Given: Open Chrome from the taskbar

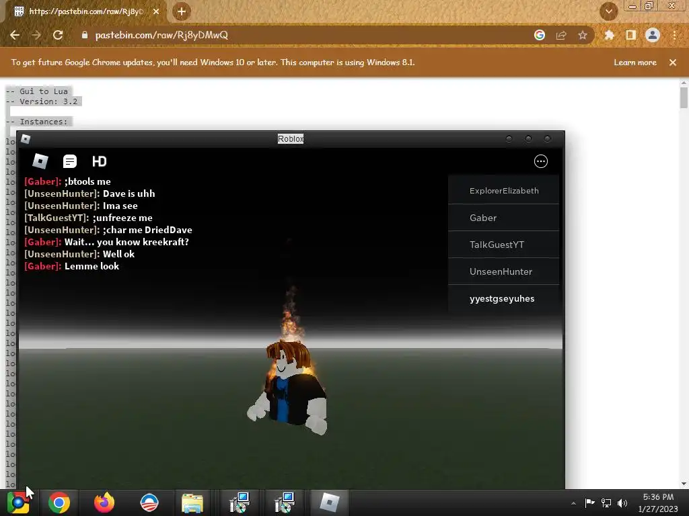Looking at the screenshot, I should pyautogui.click(x=59, y=503).
